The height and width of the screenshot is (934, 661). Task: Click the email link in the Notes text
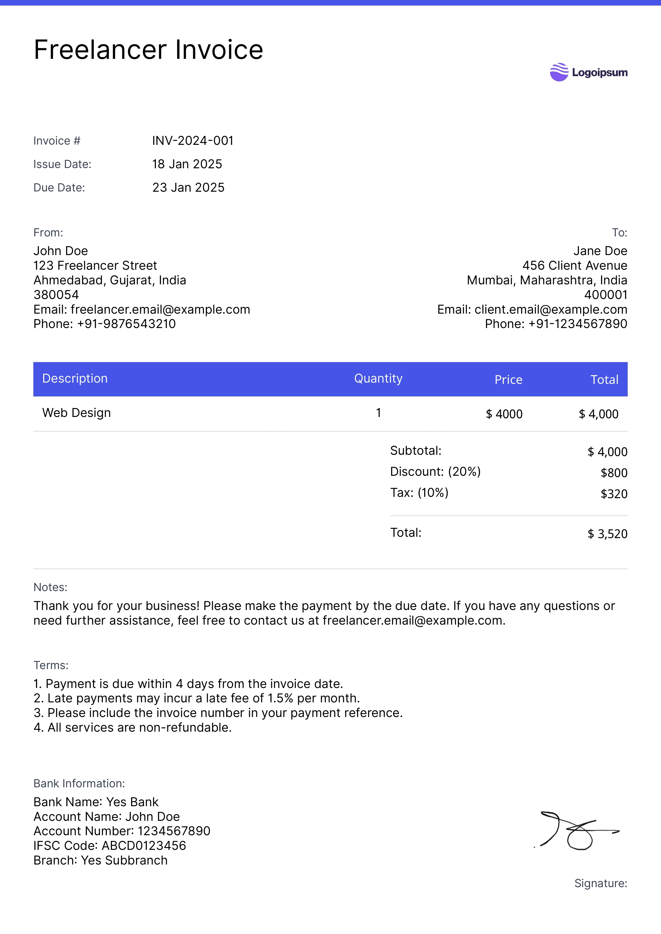tap(413, 620)
